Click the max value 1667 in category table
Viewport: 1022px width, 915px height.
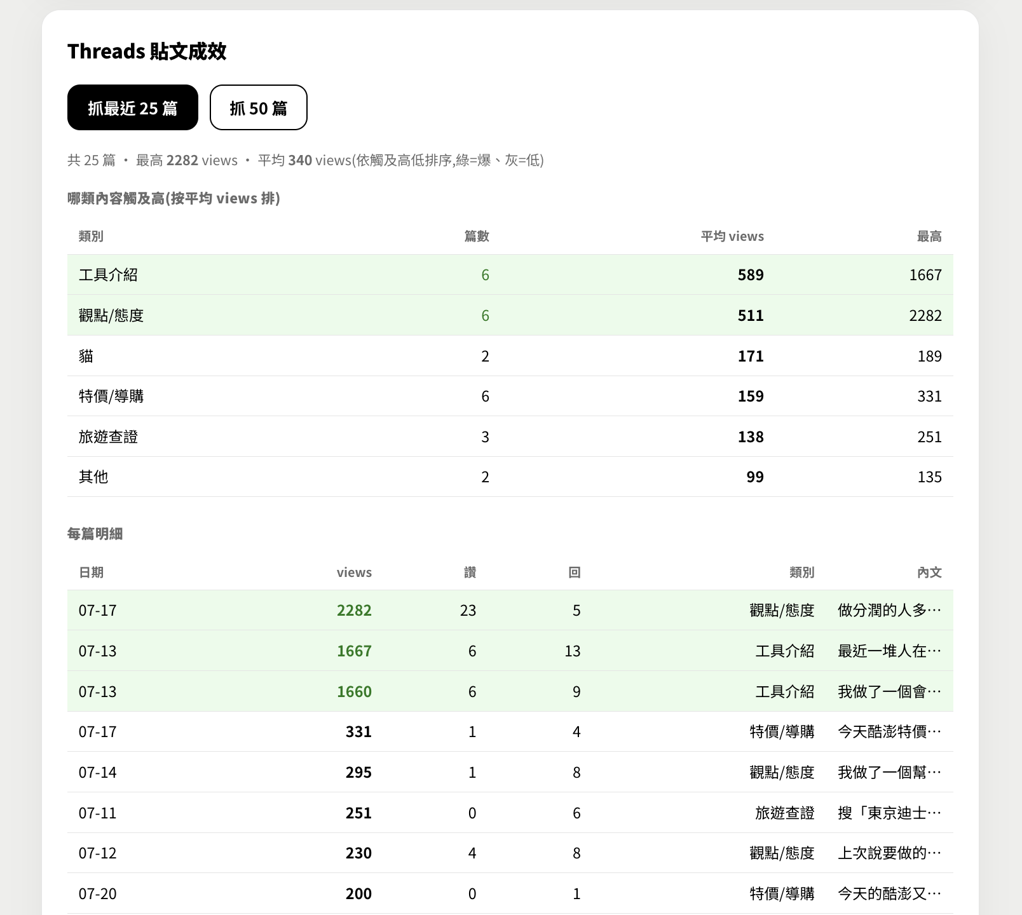pyautogui.click(x=925, y=274)
